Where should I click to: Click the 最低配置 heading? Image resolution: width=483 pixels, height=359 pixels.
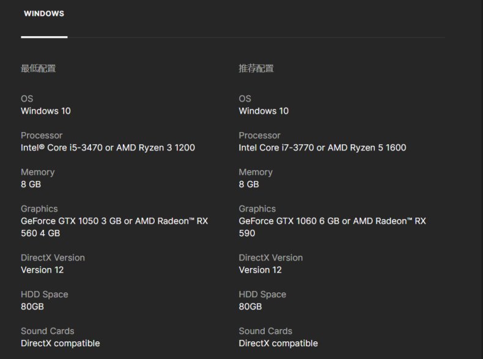pos(39,68)
